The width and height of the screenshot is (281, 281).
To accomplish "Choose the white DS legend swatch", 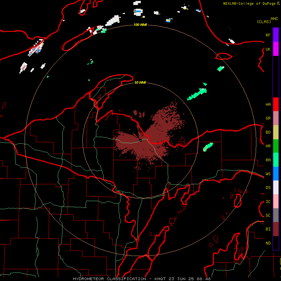I will [276, 187].
